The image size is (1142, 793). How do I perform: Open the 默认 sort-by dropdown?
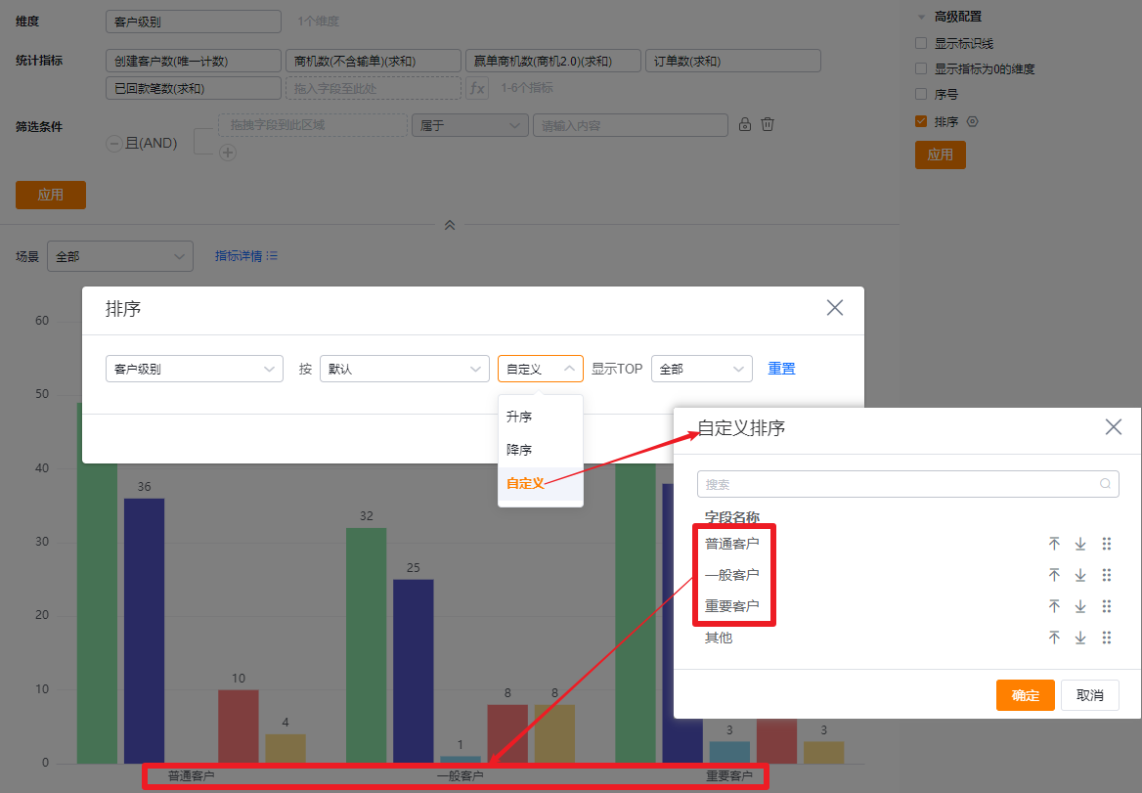pyautogui.click(x=404, y=369)
